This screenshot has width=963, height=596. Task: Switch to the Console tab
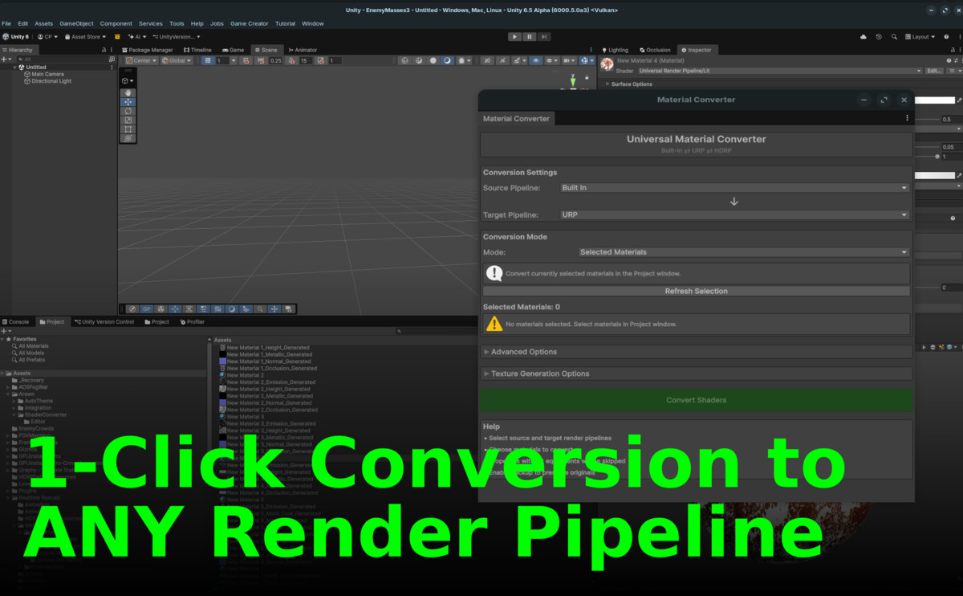(16, 322)
